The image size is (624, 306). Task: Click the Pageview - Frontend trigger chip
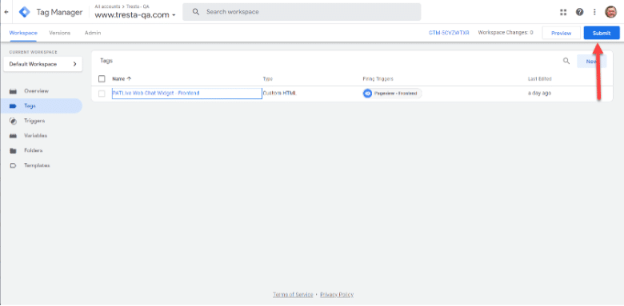tap(392, 93)
